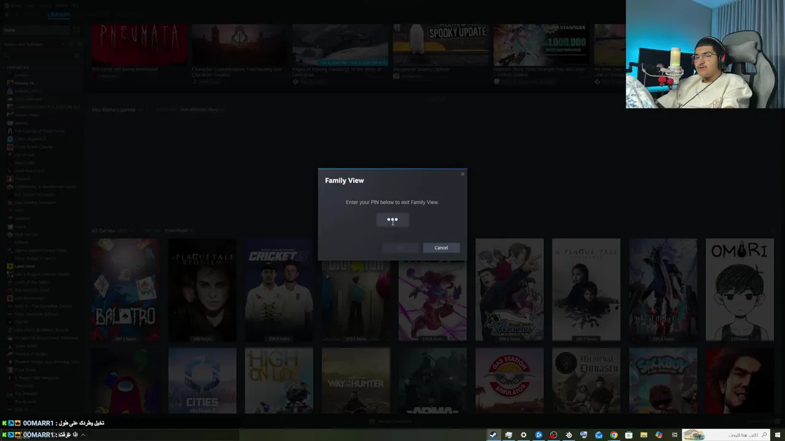Select Pizza Tower in the sidebar list

pyautogui.click(x=25, y=370)
